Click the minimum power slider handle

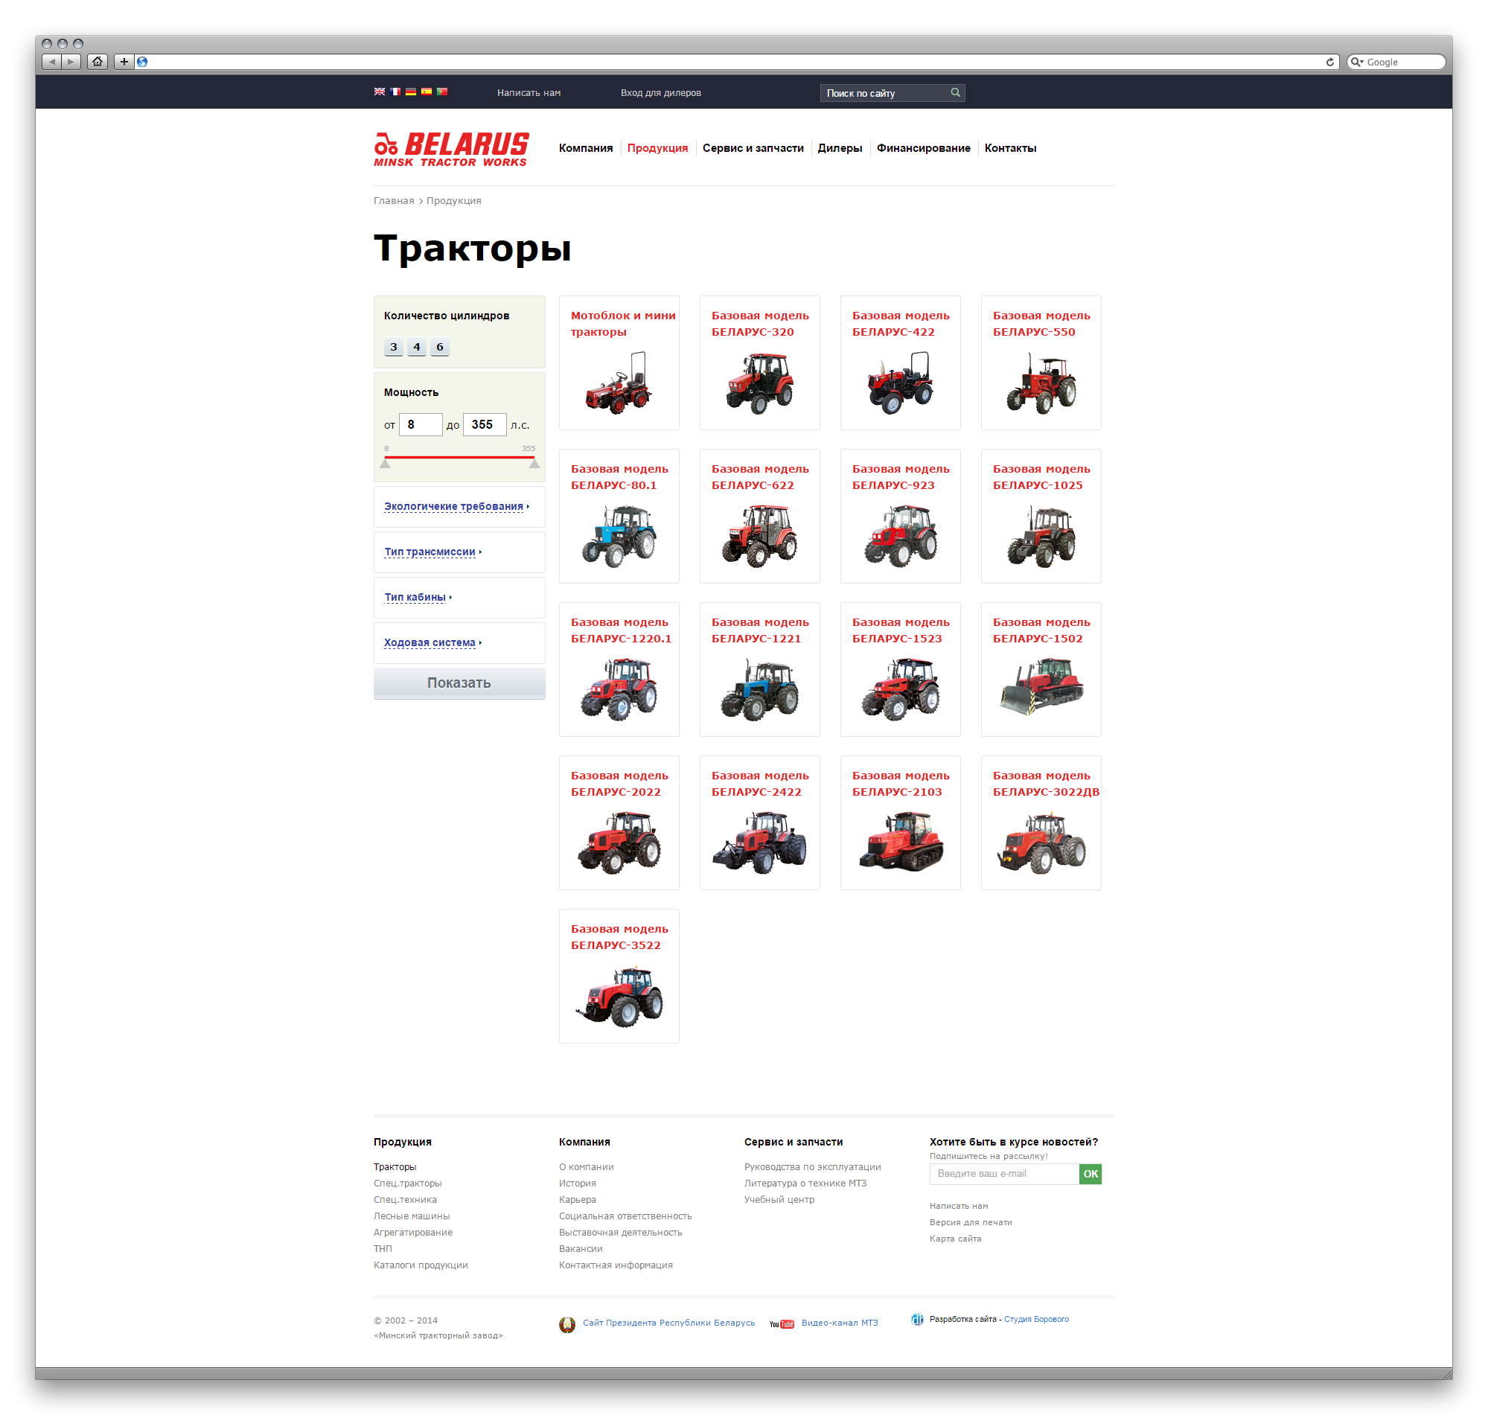(x=385, y=464)
